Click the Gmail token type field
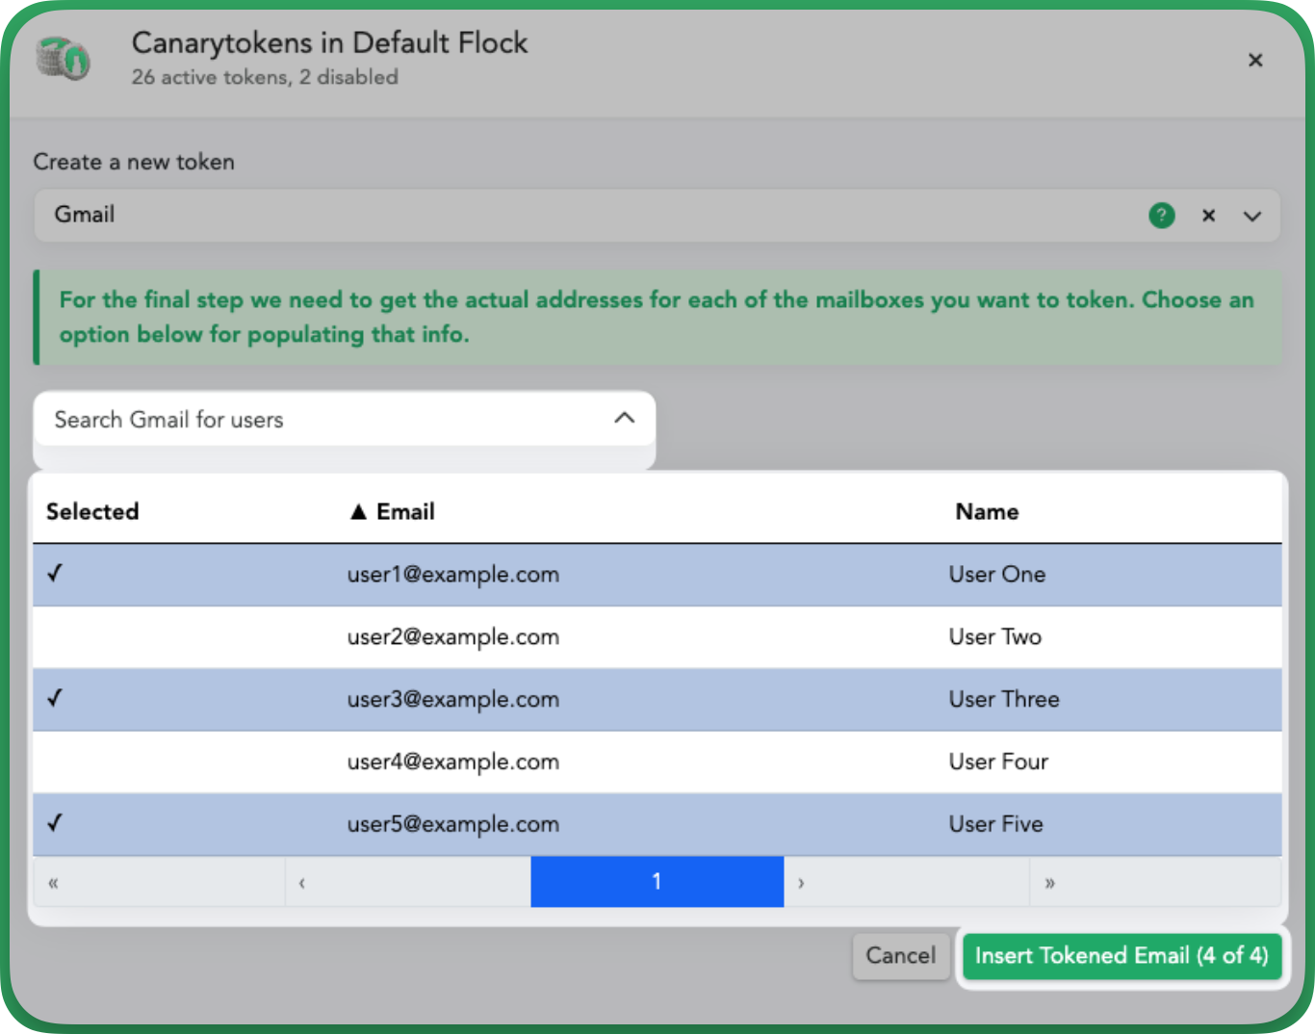Viewport: 1315px width, 1034px height. tap(657, 215)
